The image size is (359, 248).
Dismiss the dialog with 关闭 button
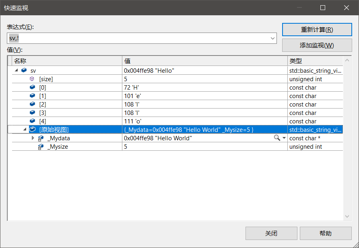[x=271, y=233]
